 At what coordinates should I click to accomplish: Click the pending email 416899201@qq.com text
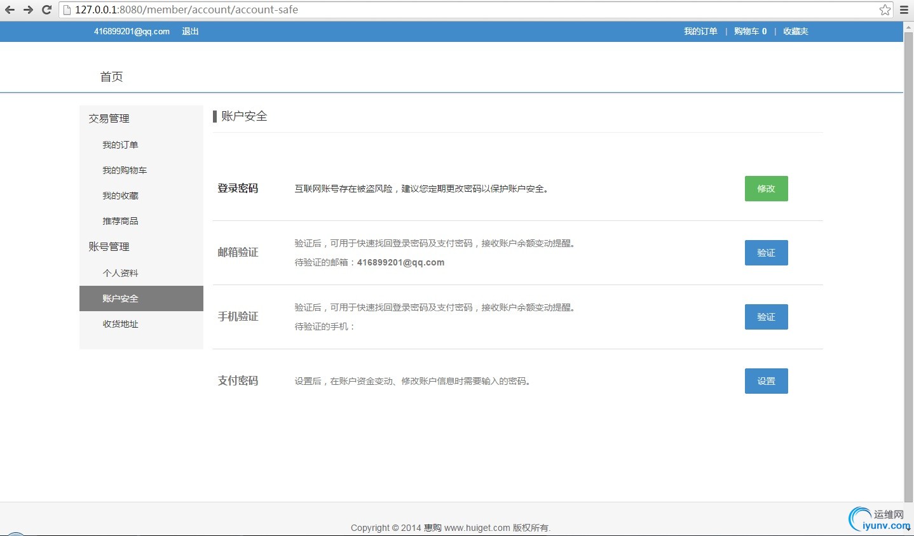point(400,262)
